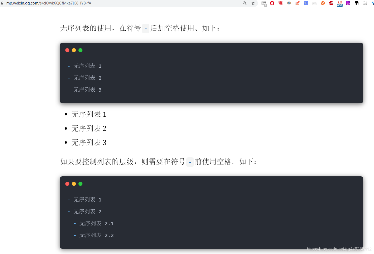Open the purple Axure RP extension
This screenshot has width=374, height=254.
pos(348,3)
